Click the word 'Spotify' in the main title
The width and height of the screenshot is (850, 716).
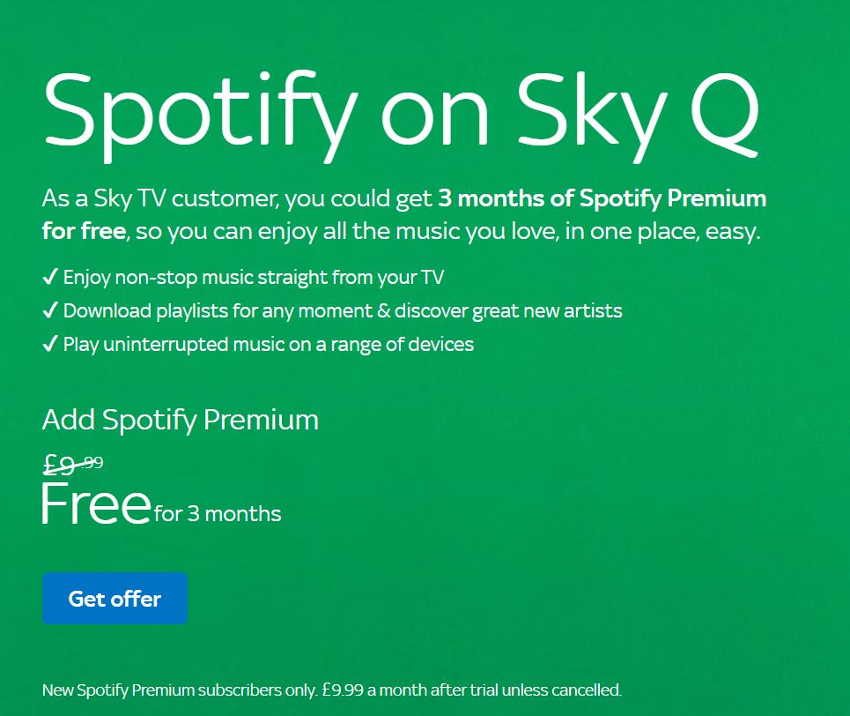click(200, 116)
